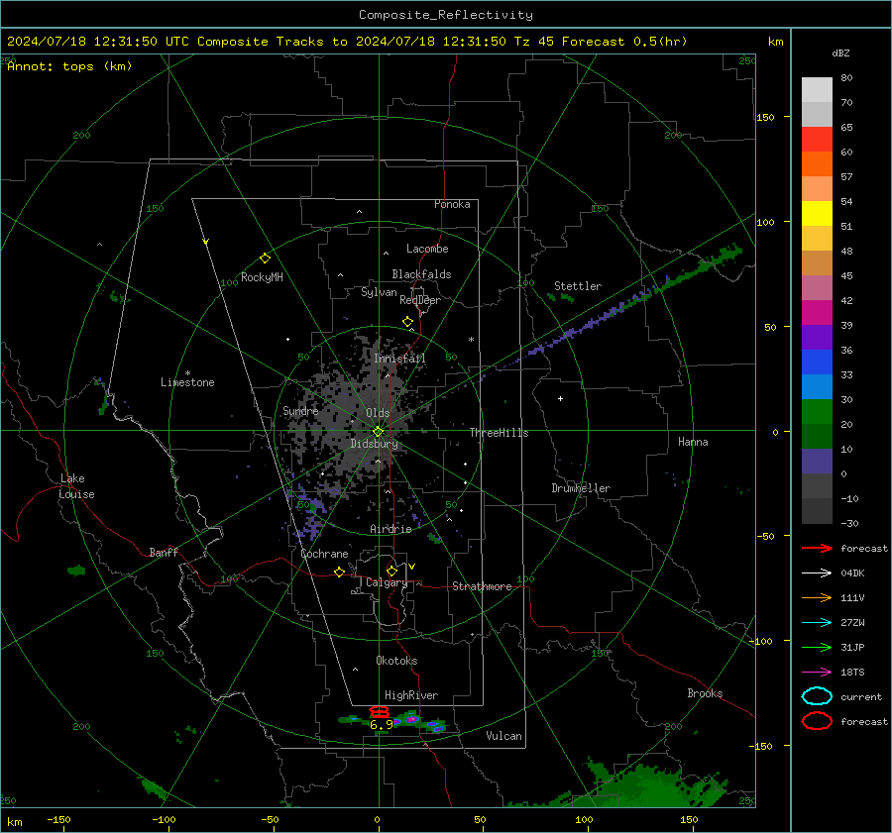The image size is (892, 833).
Task: Click the Cochrane town label
Action: [324, 554]
